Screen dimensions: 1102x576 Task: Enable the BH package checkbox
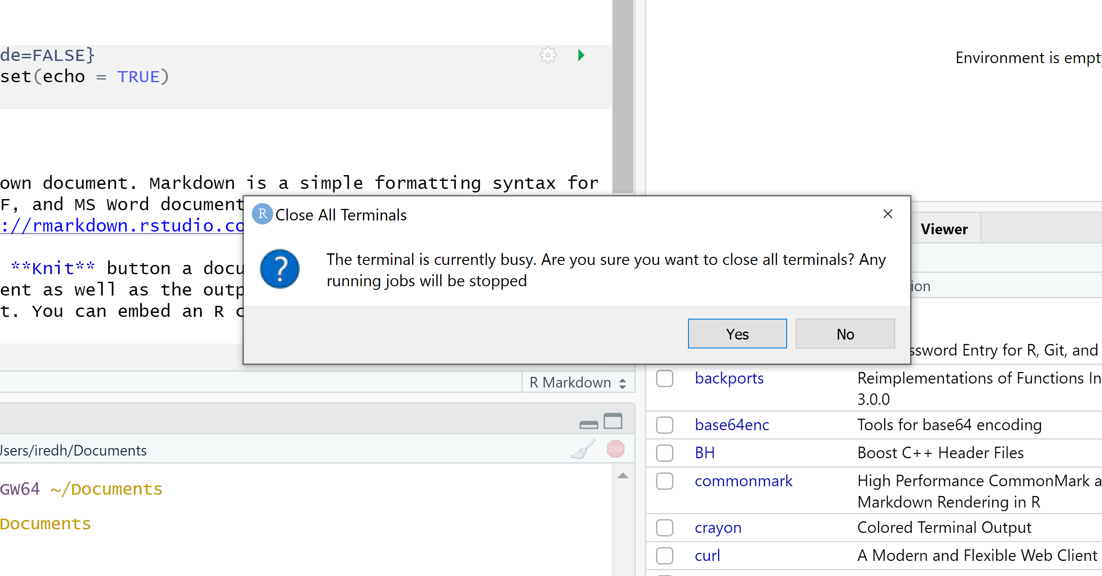664,453
